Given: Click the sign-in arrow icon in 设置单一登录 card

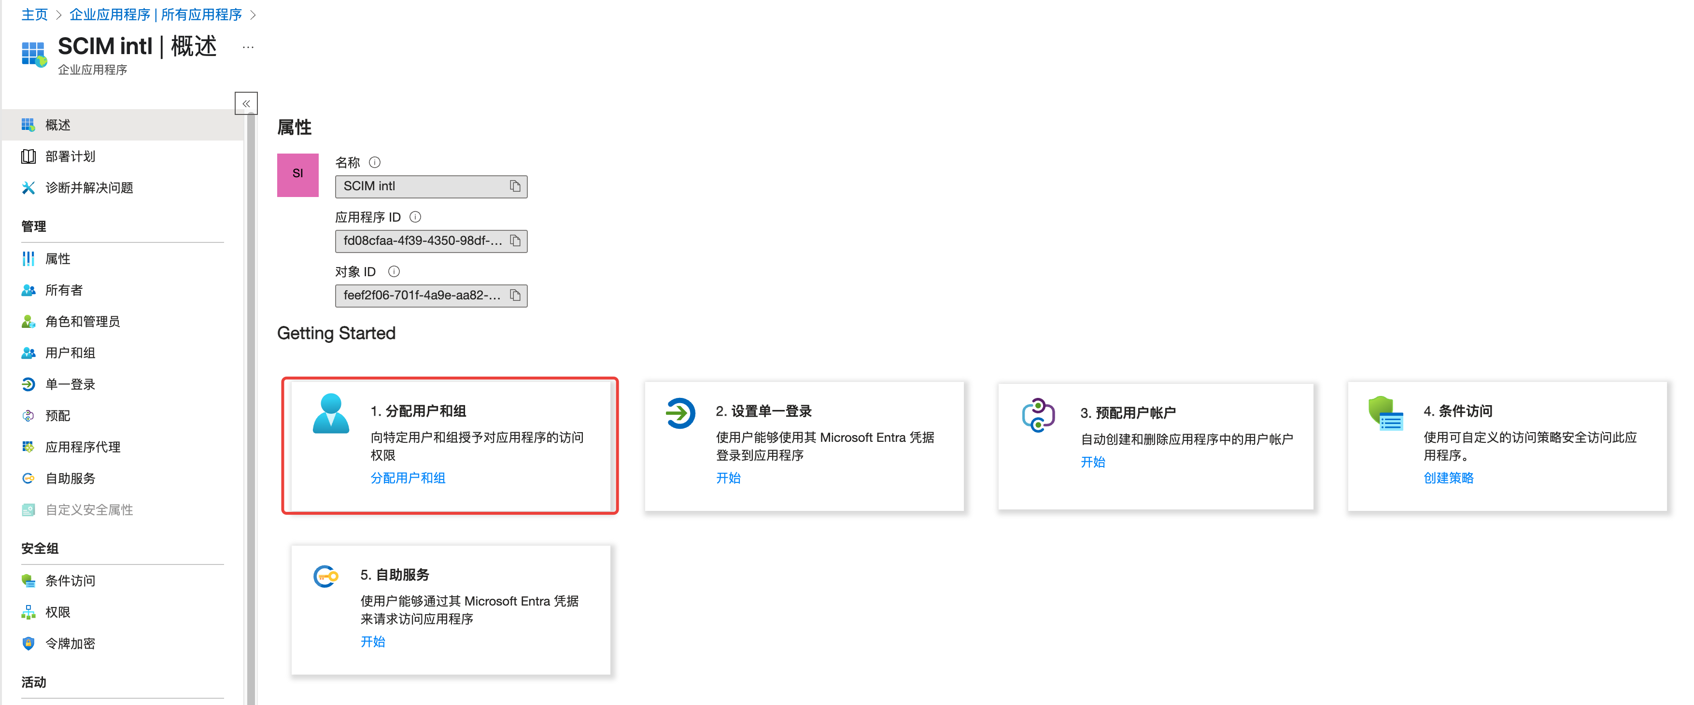Looking at the screenshot, I should point(680,413).
